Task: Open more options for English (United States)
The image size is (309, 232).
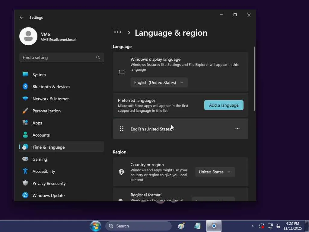Action: (x=237, y=129)
